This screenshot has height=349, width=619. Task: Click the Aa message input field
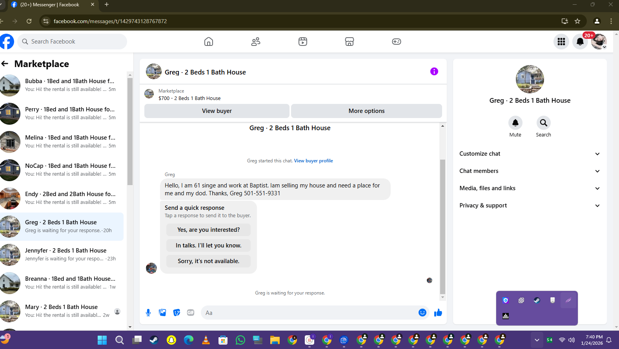coord(308,313)
